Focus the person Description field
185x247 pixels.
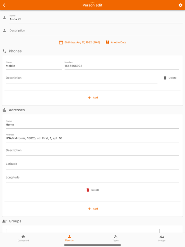pos(96,31)
